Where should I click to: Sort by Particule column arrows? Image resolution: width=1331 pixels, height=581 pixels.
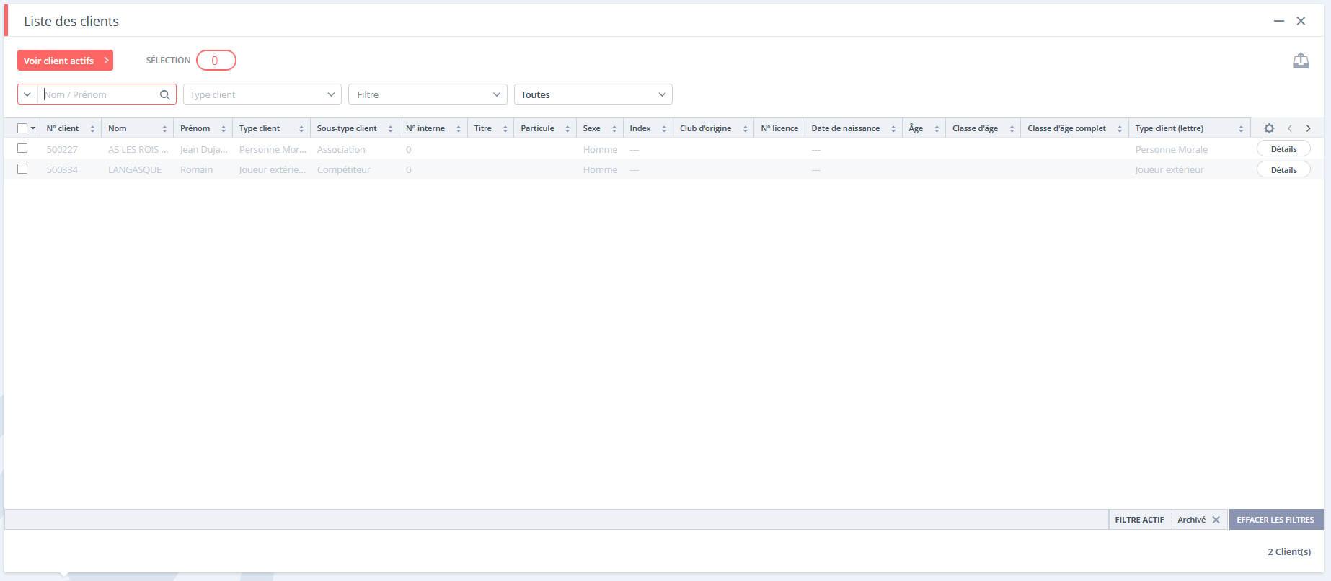click(567, 129)
